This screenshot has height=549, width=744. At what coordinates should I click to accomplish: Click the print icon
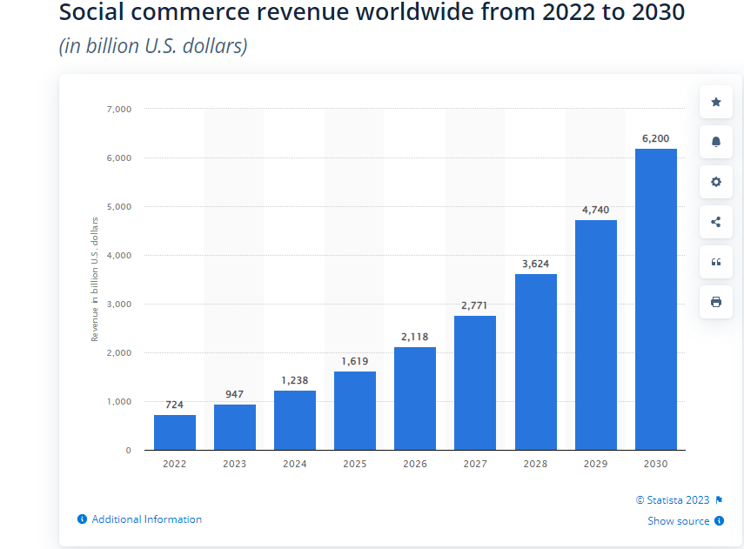716,302
